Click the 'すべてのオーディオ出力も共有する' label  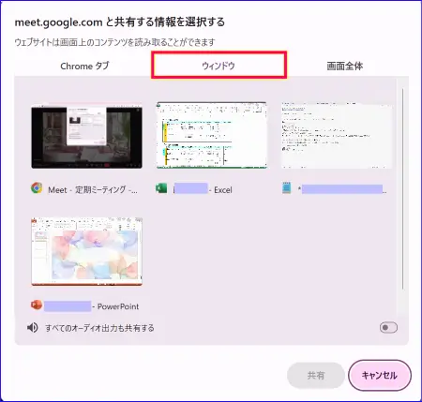coord(99,328)
